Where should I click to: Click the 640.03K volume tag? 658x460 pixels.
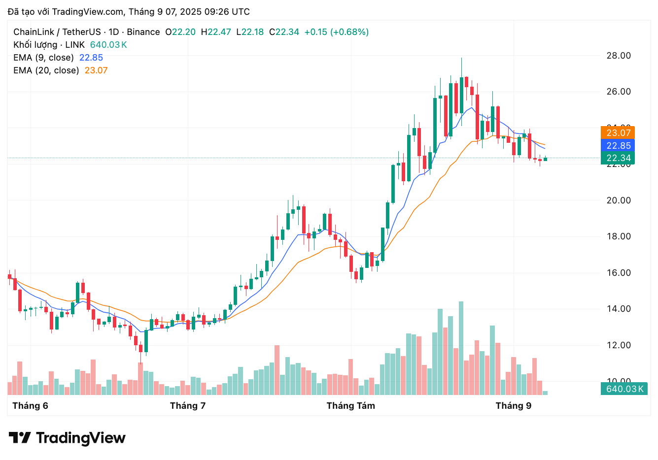pos(624,389)
